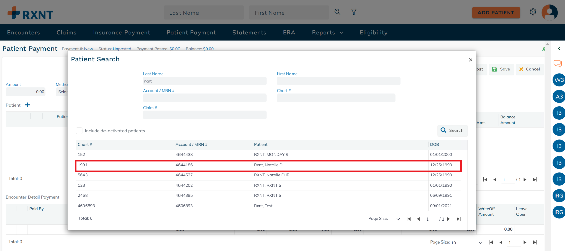Open Page Size 10 dropdown at bottom
The image size is (565, 251).
(x=467, y=243)
